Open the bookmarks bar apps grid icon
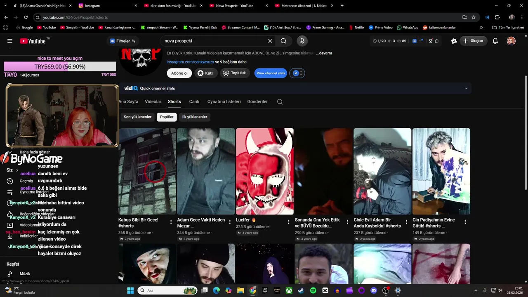528x297 pixels. (x=5, y=28)
